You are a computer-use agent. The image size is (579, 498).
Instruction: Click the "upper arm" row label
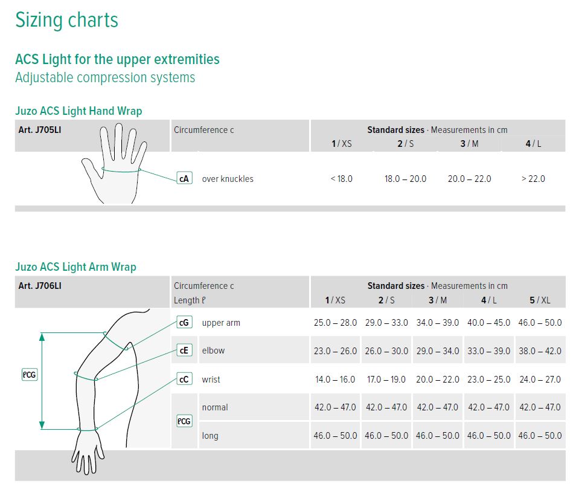221,323
